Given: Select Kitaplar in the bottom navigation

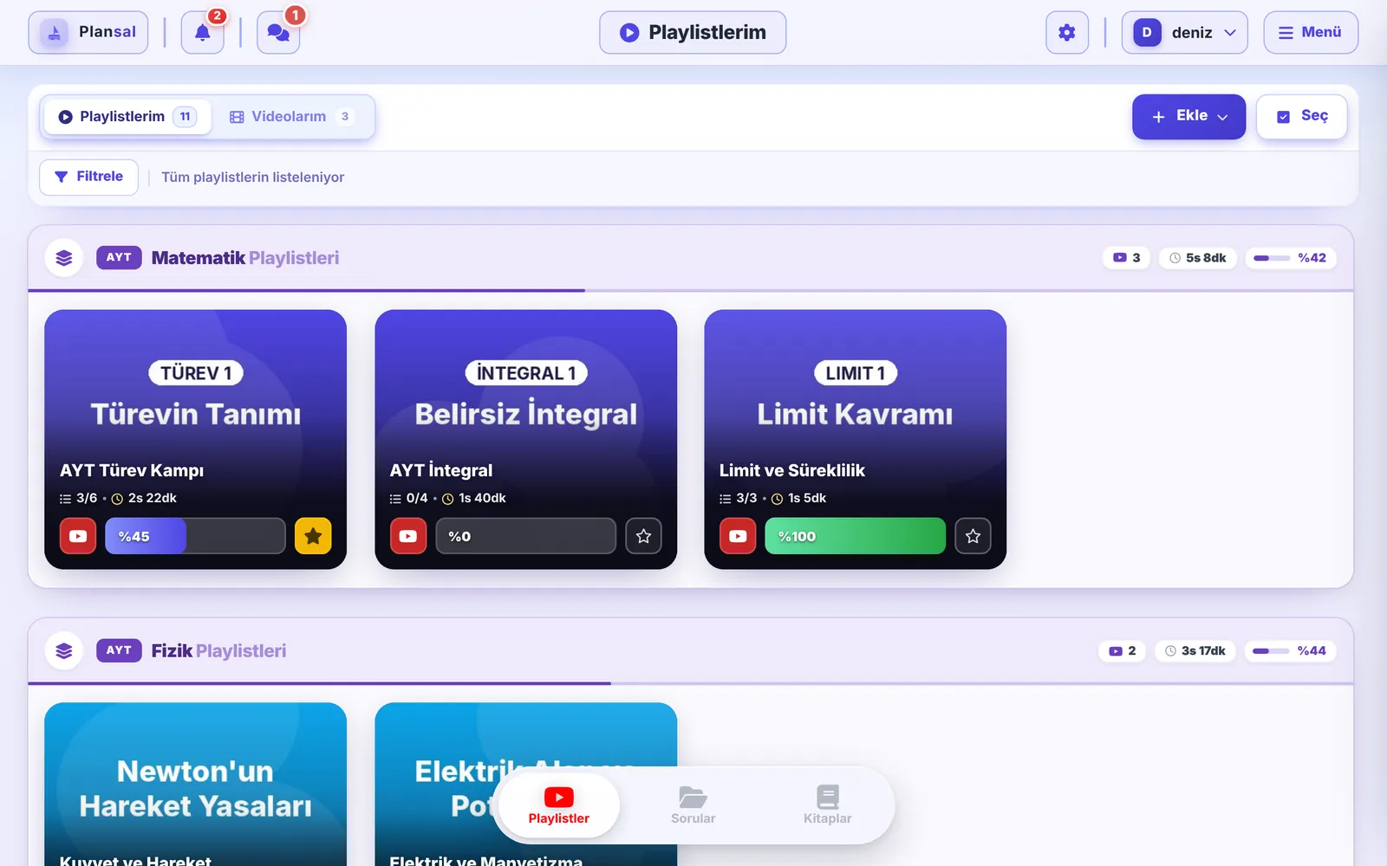Looking at the screenshot, I should coord(828,806).
